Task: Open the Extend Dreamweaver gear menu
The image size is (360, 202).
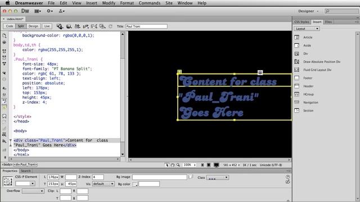Action: click(x=50, y=11)
